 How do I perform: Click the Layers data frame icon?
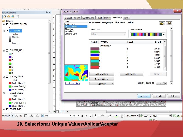4,21
